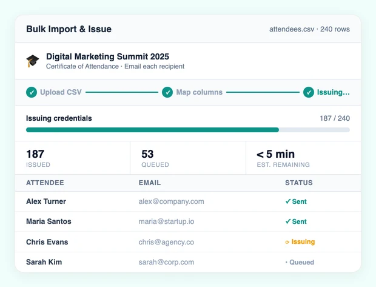This screenshot has width=376, height=287.
Task: Click the Digital Marketing Summit 2025 title
Action: 107,56
